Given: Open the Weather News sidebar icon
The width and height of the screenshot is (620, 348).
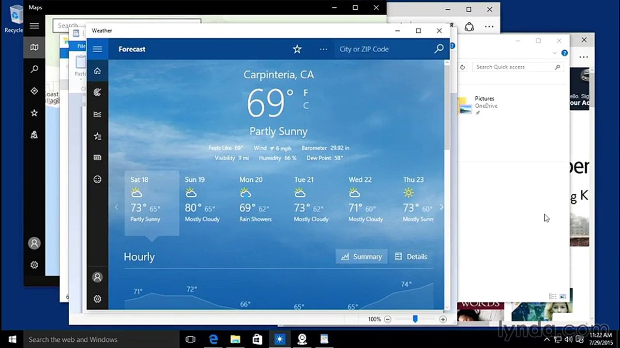Looking at the screenshot, I should coord(97,158).
